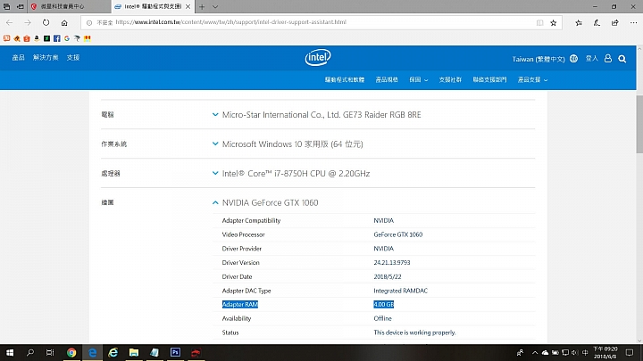Click the address bar URL field

coord(321,22)
